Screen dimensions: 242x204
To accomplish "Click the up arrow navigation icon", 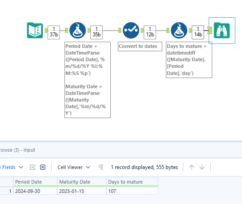I will [x=192, y=167].
